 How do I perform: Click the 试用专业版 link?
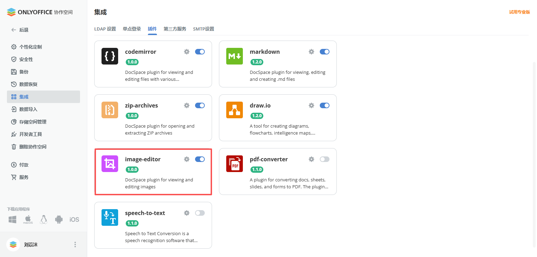coord(519,12)
